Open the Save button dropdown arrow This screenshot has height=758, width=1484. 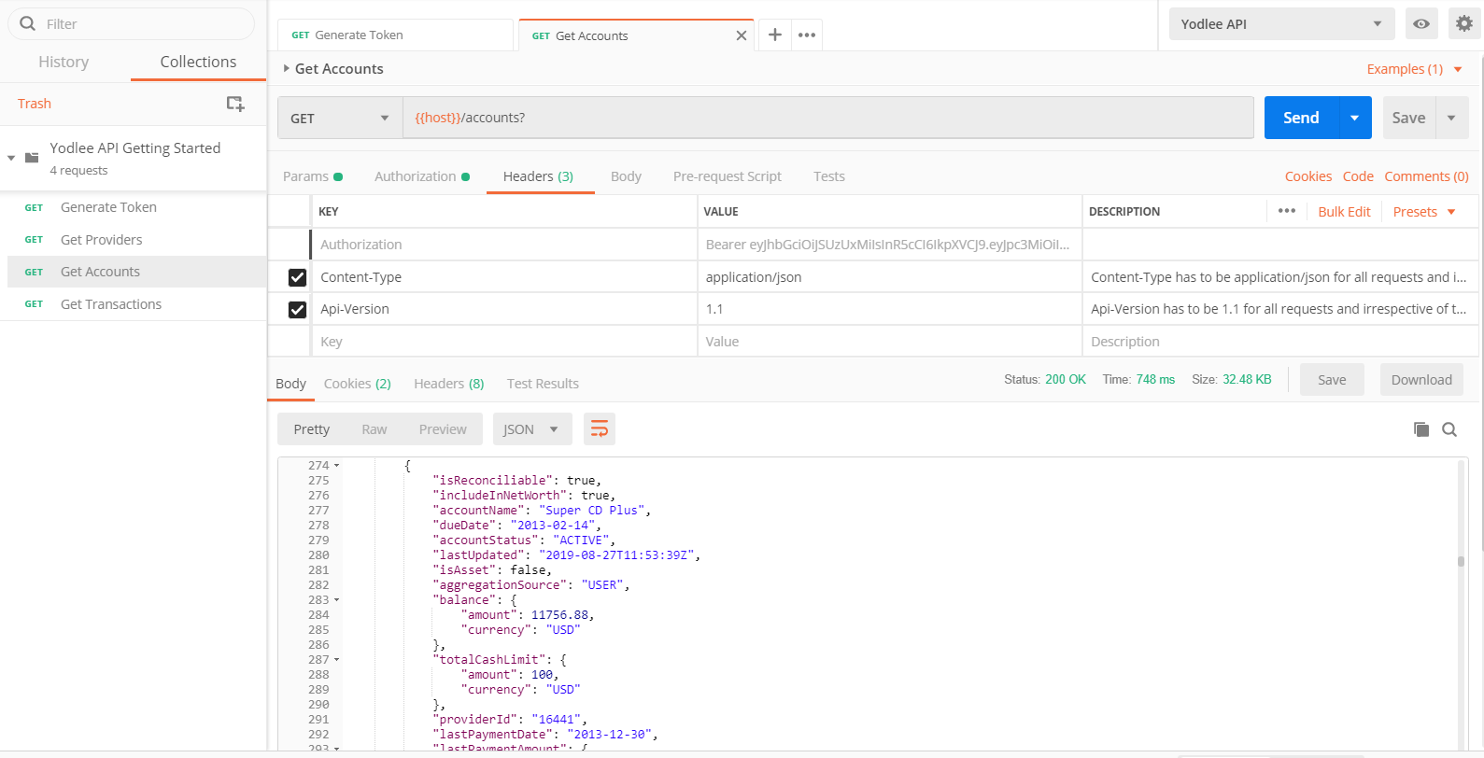pos(1451,118)
